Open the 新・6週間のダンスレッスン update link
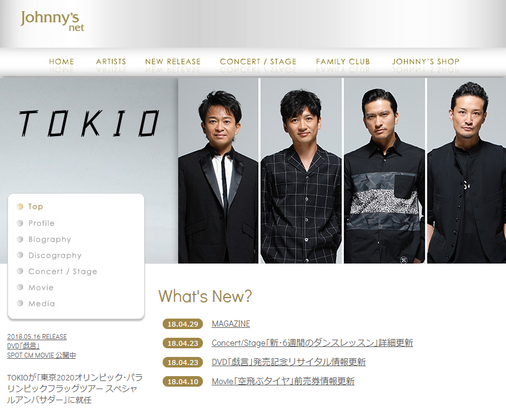506x412 pixels. (x=312, y=343)
